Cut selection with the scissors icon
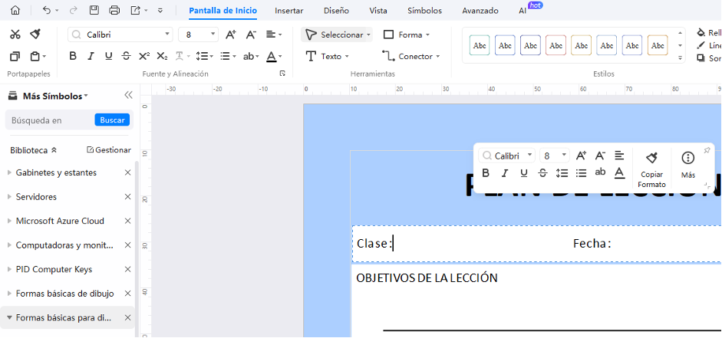722x338 pixels. click(x=15, y=34)
